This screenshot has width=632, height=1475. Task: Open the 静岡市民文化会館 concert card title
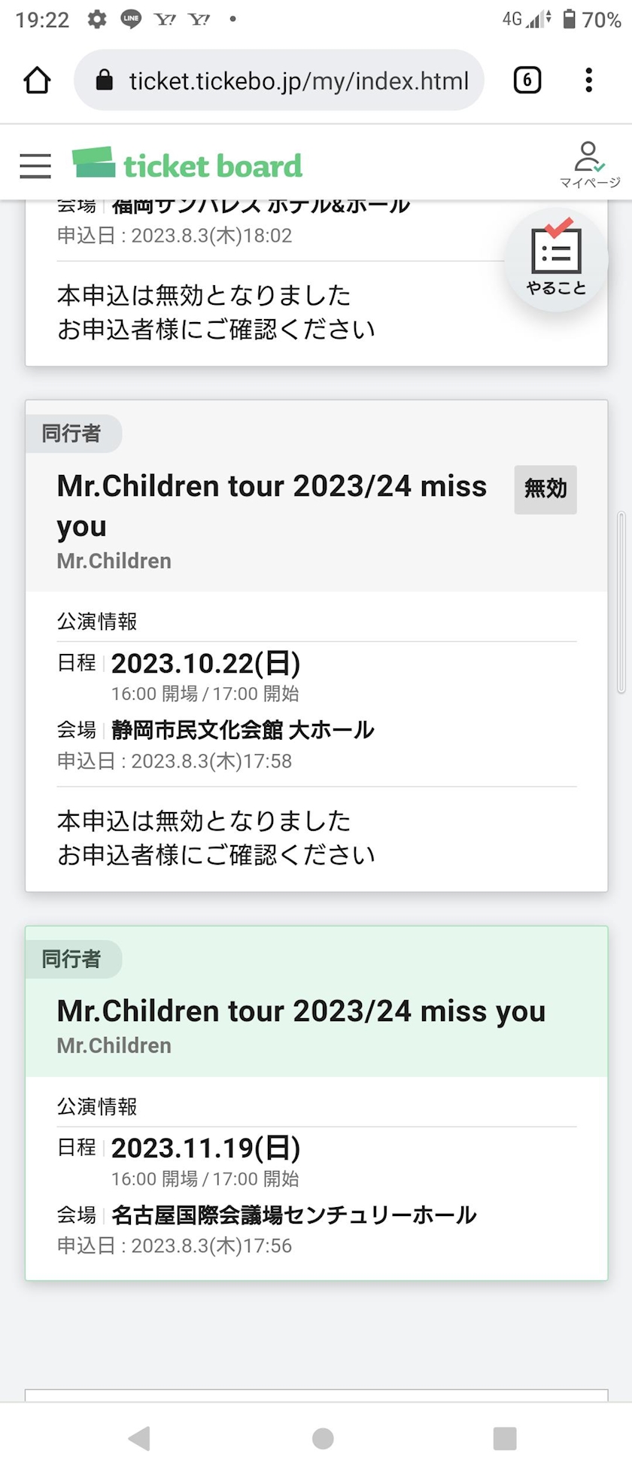click(x=272, y=506)
